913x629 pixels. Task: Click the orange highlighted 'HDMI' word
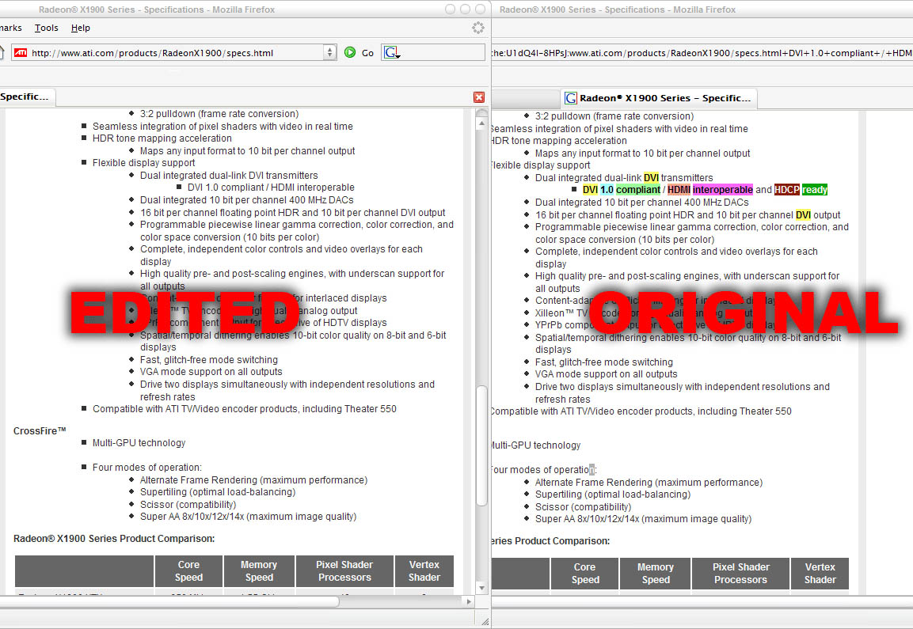[x=679, y=190]
